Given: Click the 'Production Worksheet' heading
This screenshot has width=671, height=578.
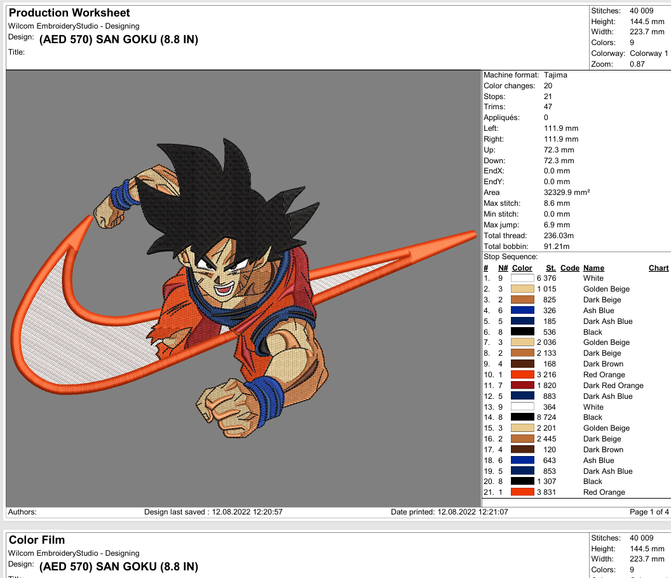Looking at the screenshot, I should pyautogui.click(x=69, y=13).
